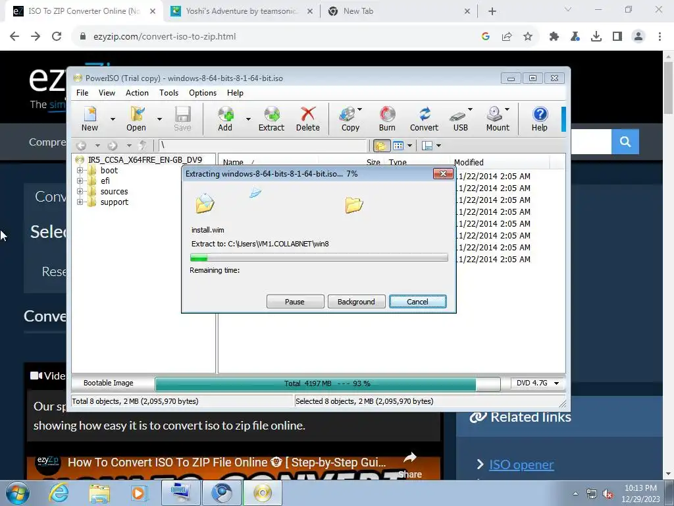Open the Options menu
This screenshot has width=674, height=506.
[203, 92]
